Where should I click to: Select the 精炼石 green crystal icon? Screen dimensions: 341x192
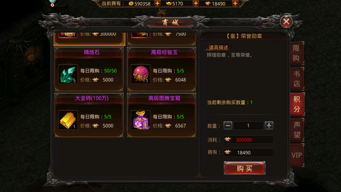tap(68, 74)
